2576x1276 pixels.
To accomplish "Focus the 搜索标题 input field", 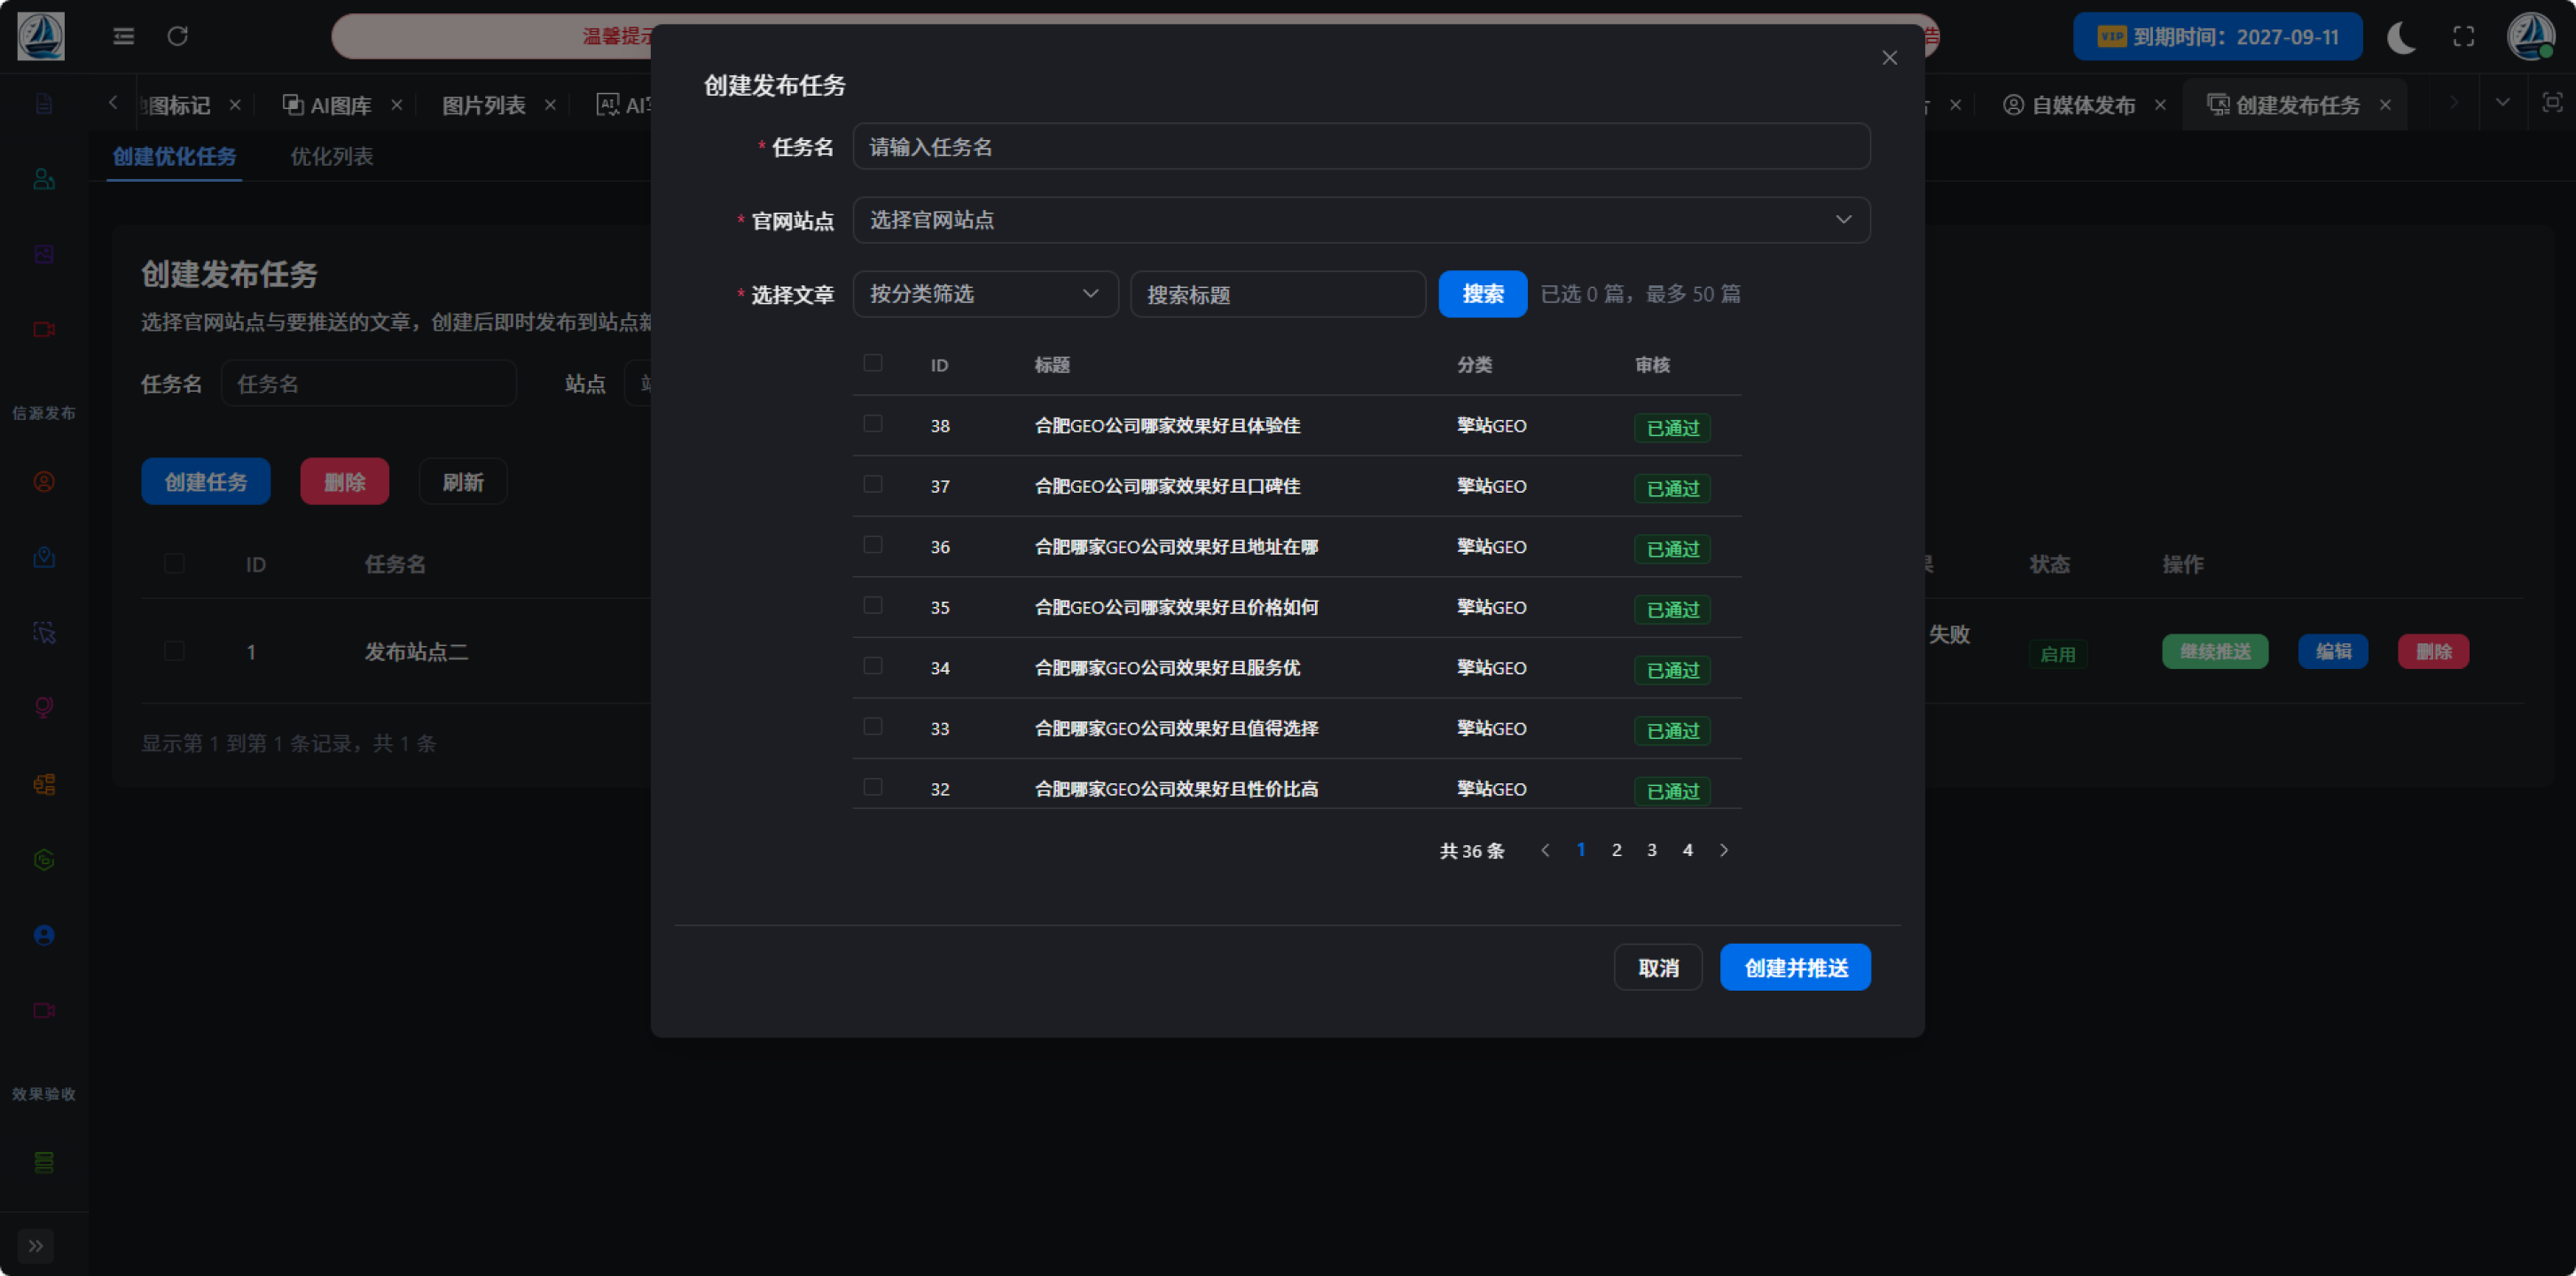I will pyautogui.click(x=1278, y=294).
